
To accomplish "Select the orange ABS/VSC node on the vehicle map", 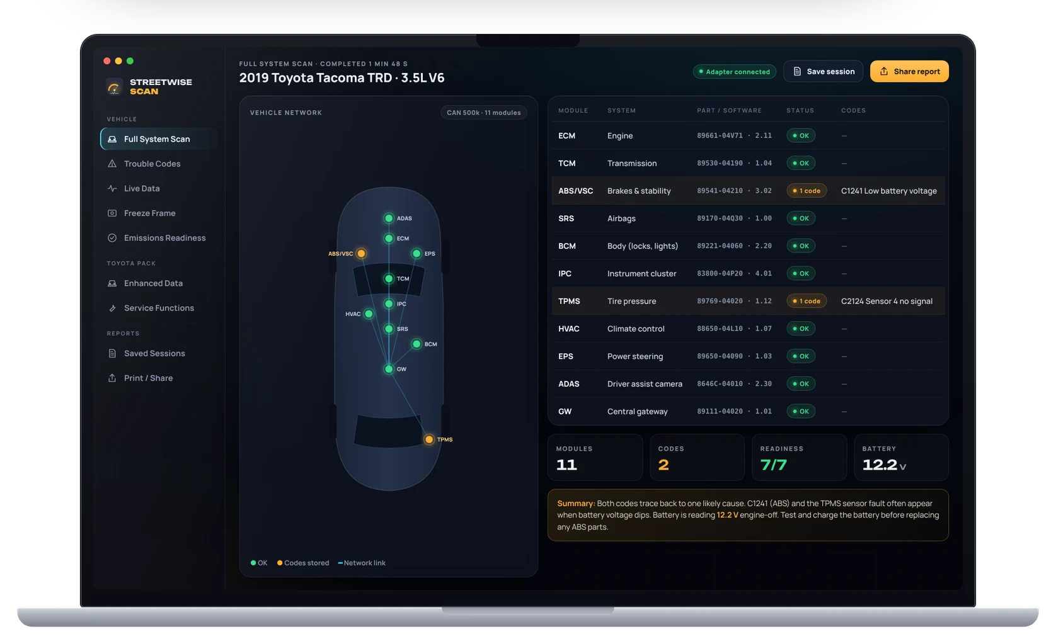I will point(361,254).
